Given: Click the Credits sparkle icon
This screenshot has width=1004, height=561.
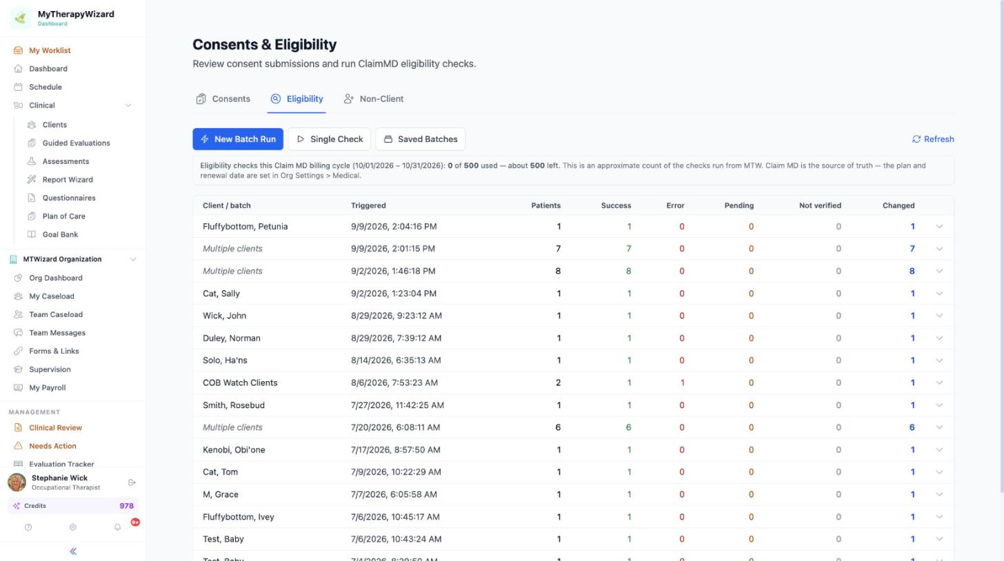Looking at the screenshot, I should coord(17,506).
